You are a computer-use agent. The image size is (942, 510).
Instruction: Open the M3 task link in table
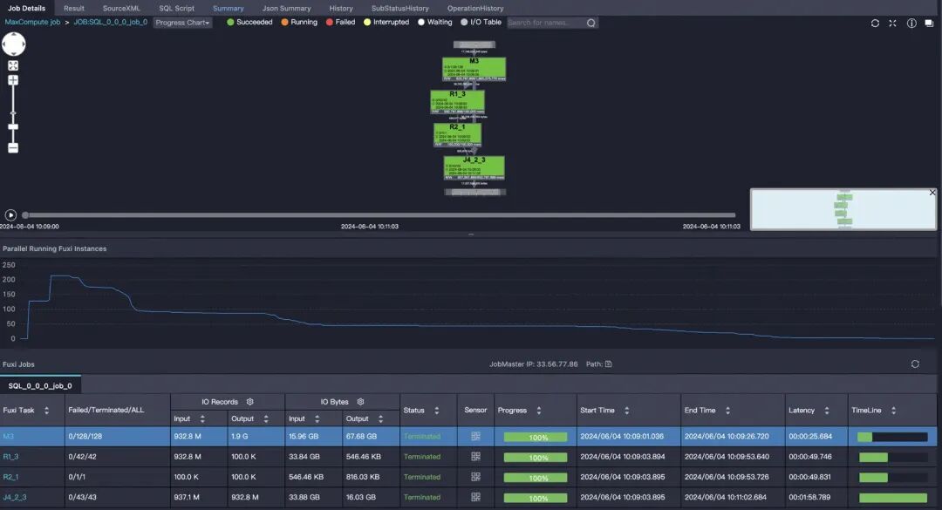coord(9,436)
